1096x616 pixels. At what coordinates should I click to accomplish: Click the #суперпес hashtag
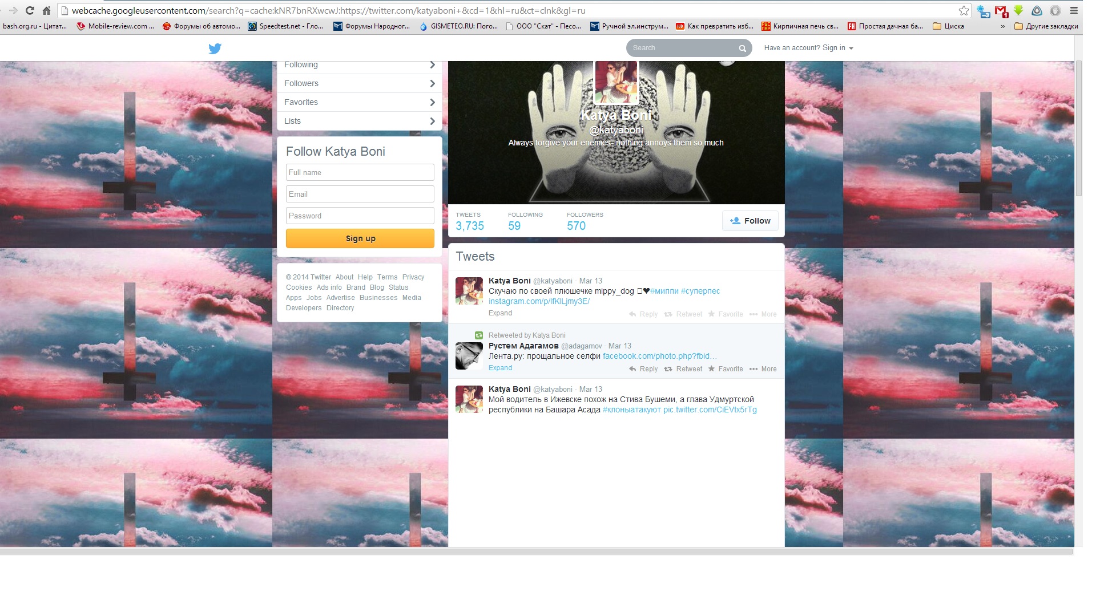click(700, 291)
